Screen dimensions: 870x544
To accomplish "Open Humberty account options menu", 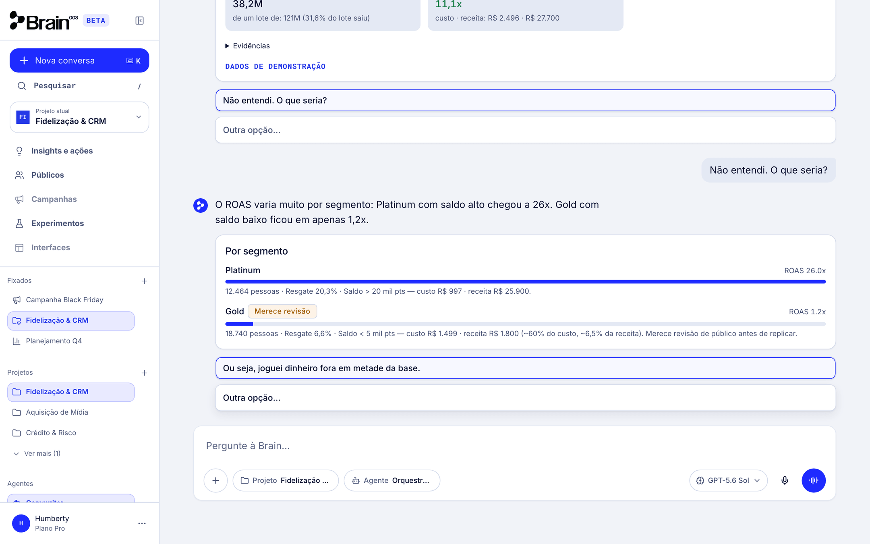I will 142,523.
